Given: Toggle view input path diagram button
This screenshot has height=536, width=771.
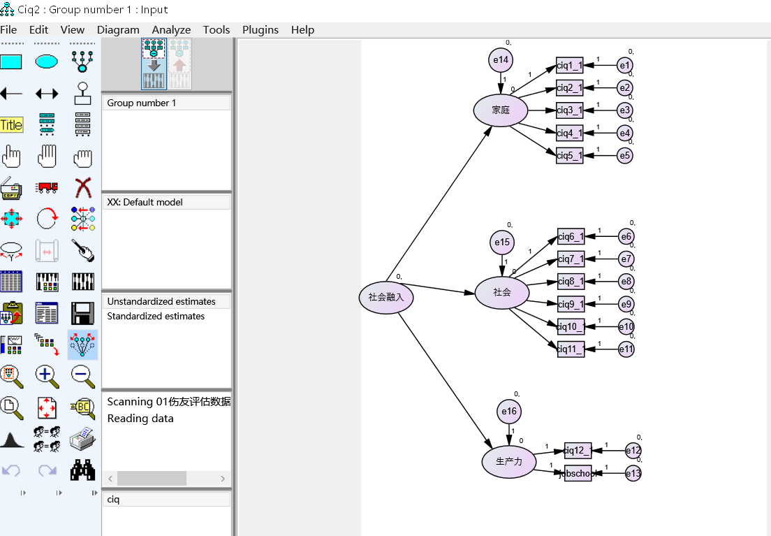Looking at the screenshot, I should click(x=154, y=64).
